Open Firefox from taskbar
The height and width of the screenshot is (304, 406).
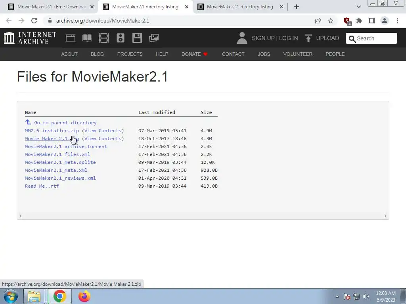pos(84,296)
